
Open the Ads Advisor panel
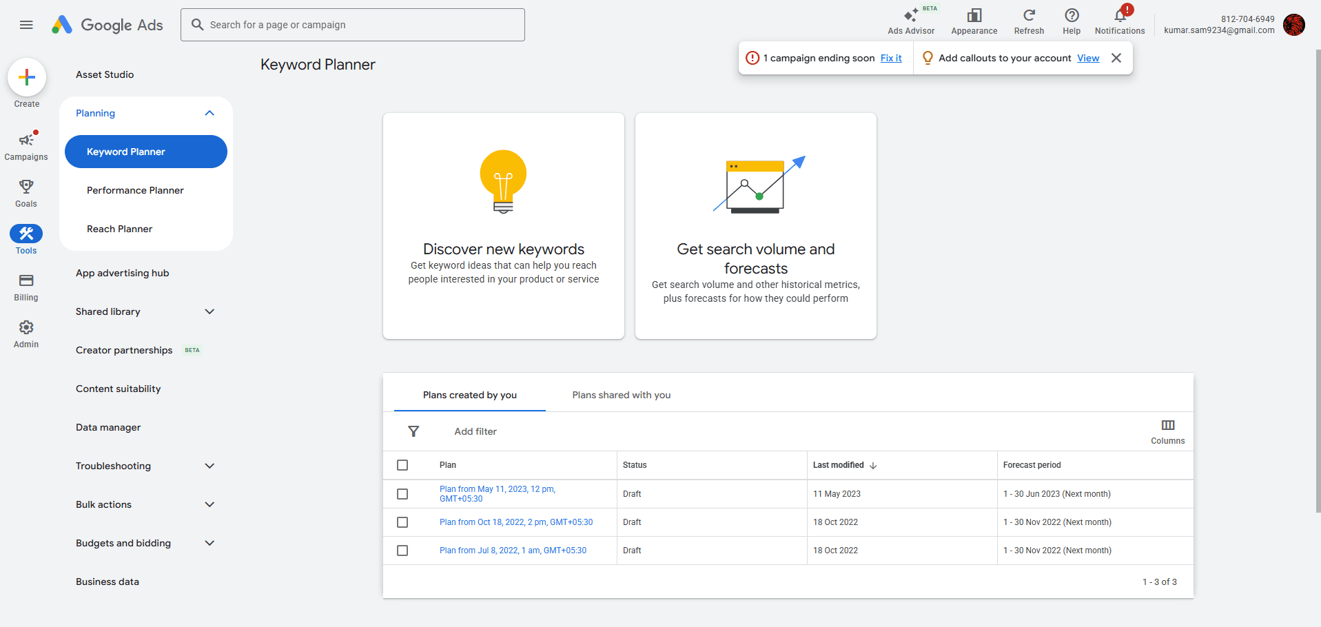(911, 19)
